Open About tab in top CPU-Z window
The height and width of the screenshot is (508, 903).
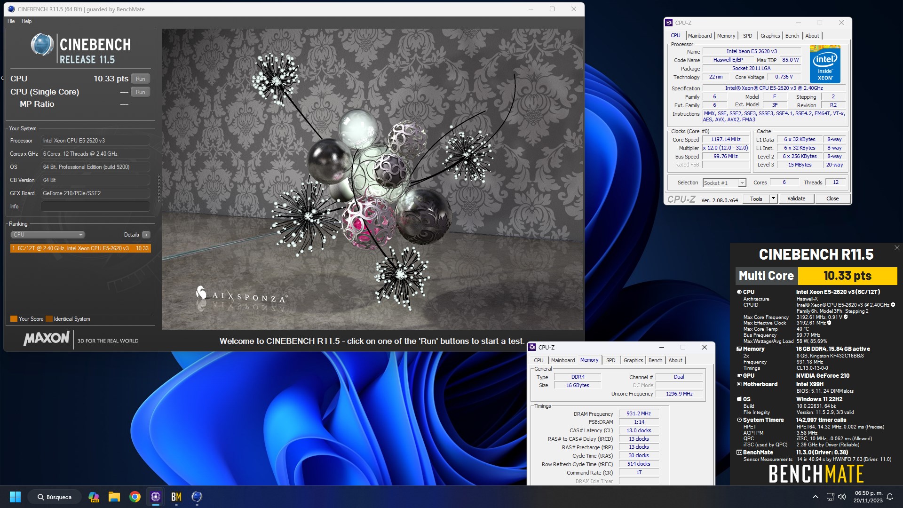pos(812,36)
